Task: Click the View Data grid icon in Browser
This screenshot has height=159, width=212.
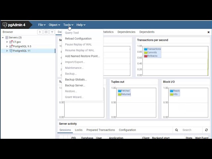Action: (x=46, y=32)
